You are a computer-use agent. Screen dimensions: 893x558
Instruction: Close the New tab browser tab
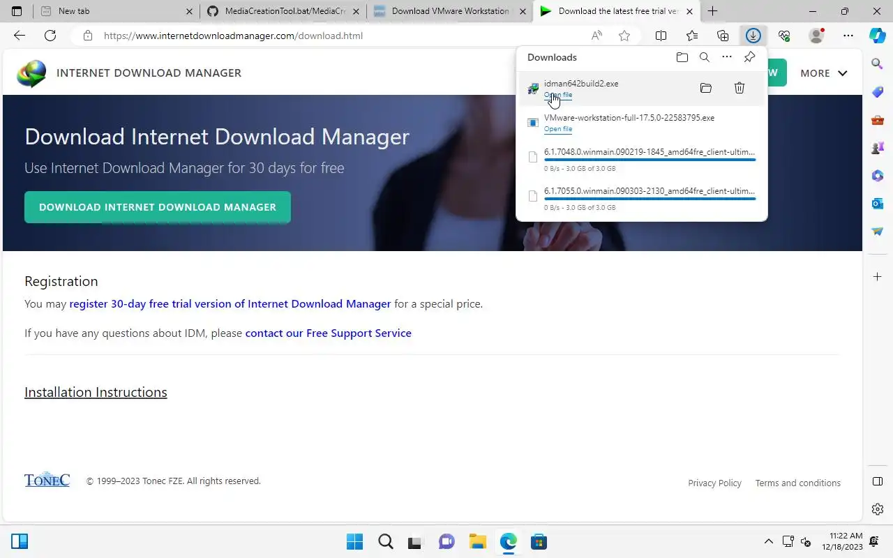(x=189, y=11)
